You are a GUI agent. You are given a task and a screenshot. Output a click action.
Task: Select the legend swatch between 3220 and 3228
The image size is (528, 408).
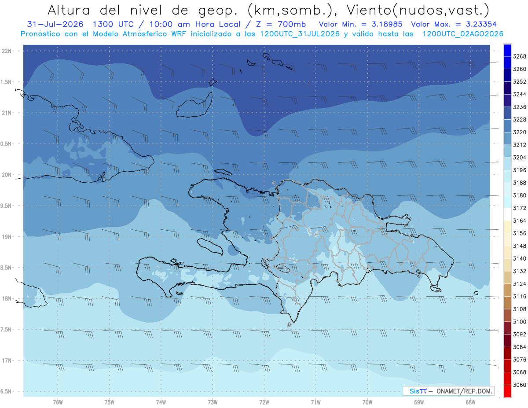point(507,126)
